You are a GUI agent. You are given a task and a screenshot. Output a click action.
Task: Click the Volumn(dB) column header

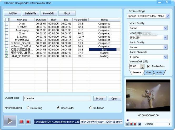click(81, 20)
